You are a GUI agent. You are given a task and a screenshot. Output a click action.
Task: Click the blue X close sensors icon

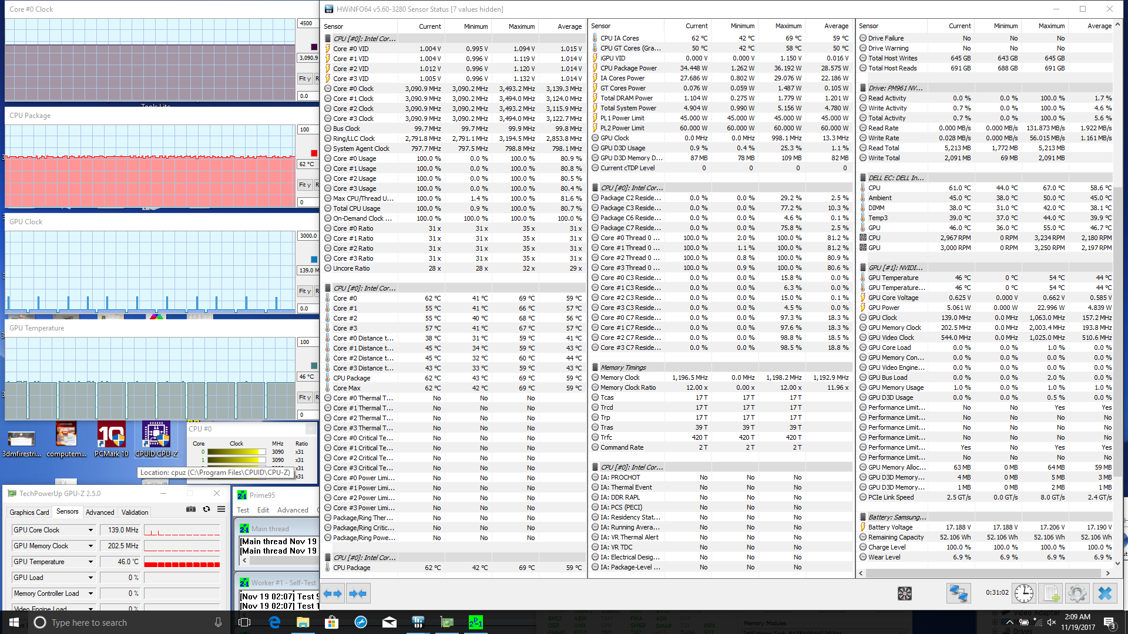(1105, 593)
